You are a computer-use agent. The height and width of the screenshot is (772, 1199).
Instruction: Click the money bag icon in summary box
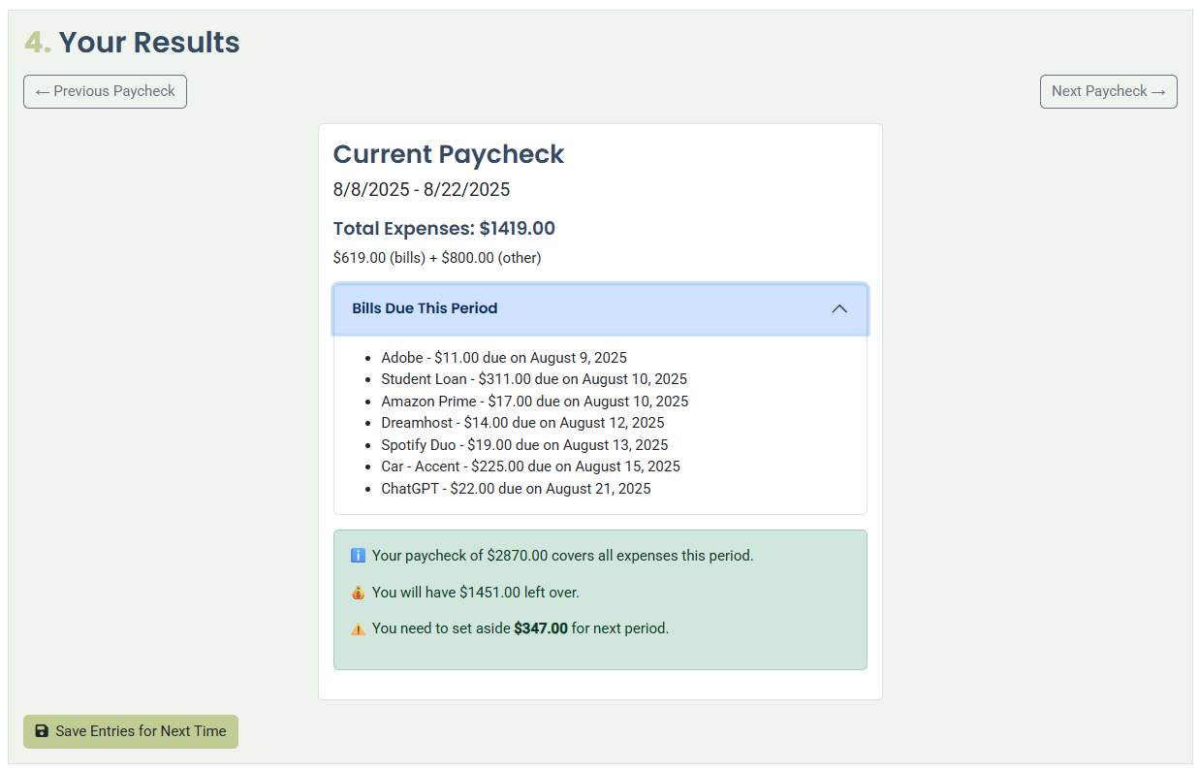(x=357, y=592)
